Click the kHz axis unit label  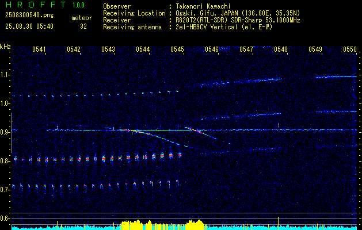click(x=5, y=47)
